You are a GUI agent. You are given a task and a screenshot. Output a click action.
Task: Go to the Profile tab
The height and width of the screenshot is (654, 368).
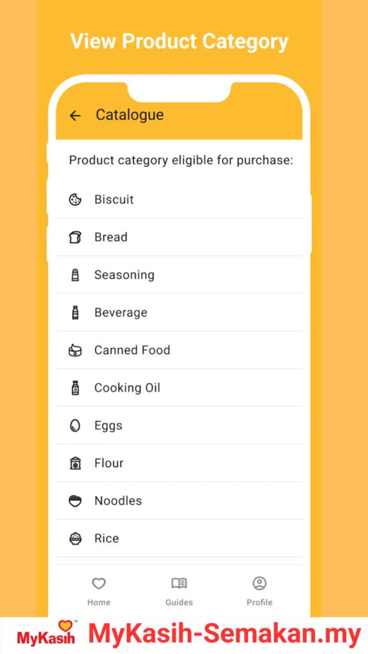click(259, 591)
